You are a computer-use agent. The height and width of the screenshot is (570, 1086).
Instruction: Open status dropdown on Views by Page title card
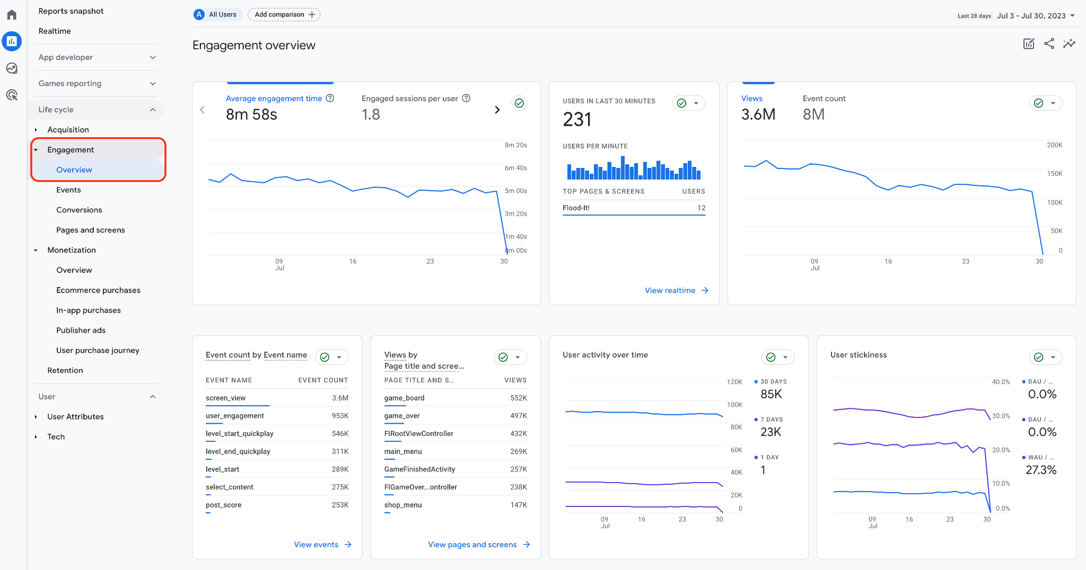(x=511, y=358)
